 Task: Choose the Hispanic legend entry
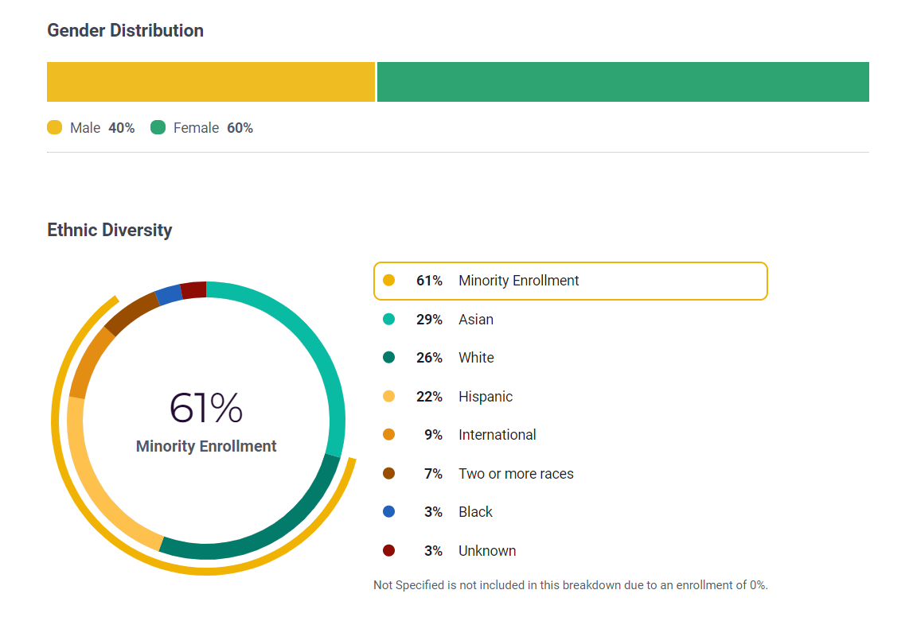[x=485, y=397]
